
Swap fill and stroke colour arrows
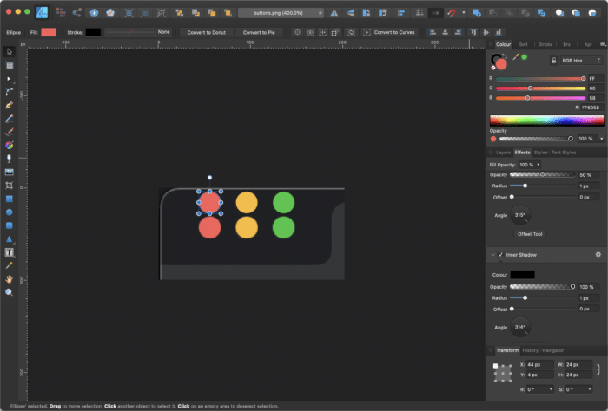coord(505,56)
